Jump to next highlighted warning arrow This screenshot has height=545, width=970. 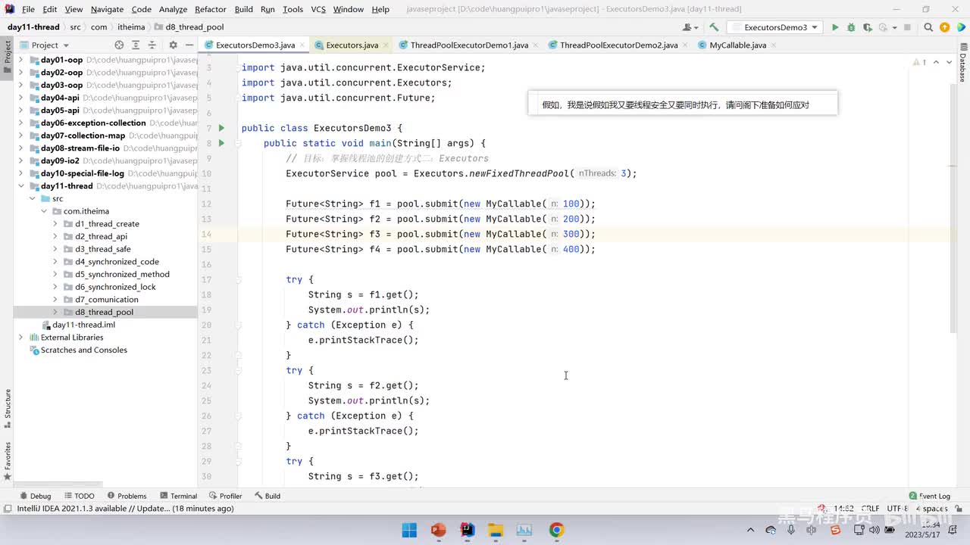coord(949,62)
